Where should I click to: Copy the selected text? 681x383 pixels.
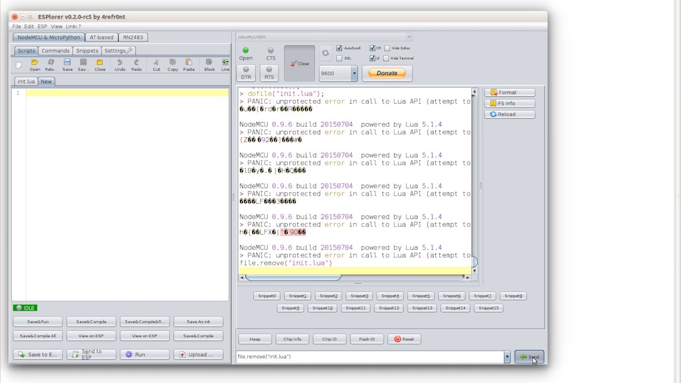pos(173,65)
